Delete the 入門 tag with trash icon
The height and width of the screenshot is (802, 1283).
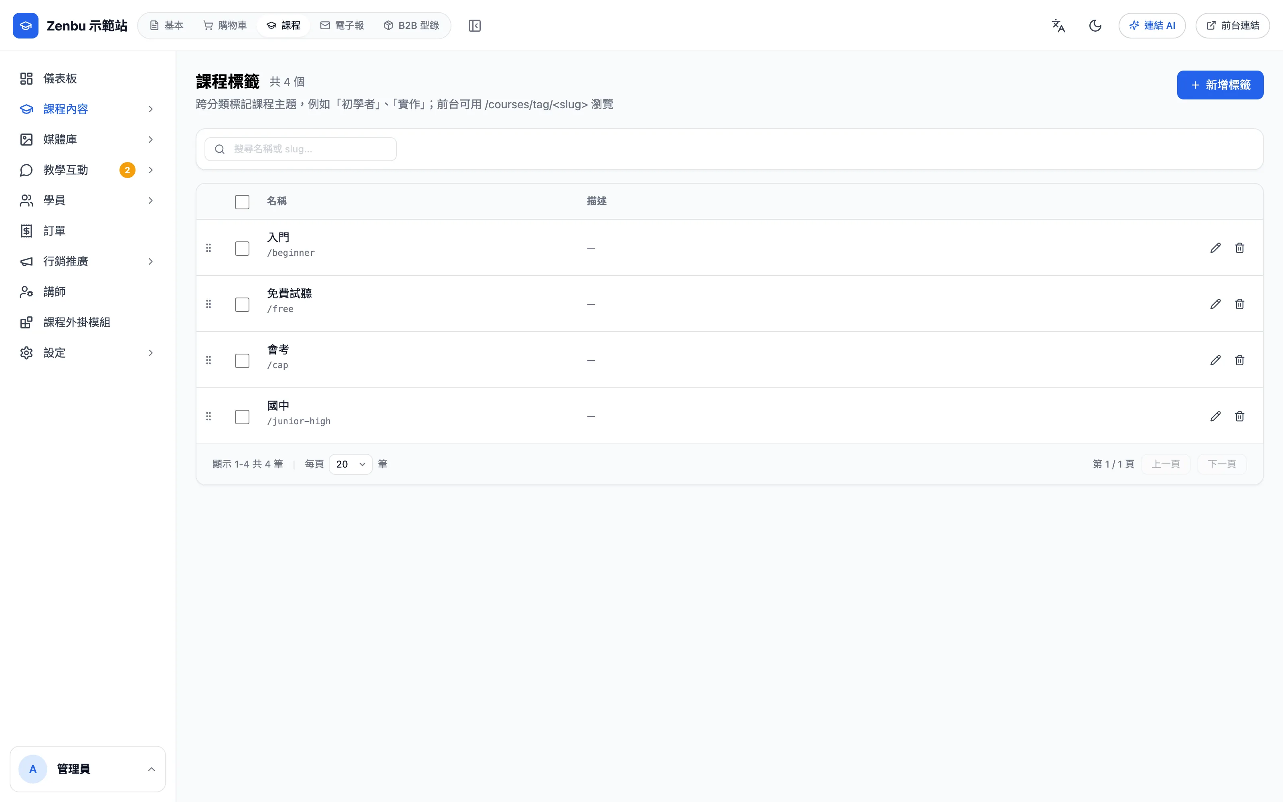[x=1240, y=248]
